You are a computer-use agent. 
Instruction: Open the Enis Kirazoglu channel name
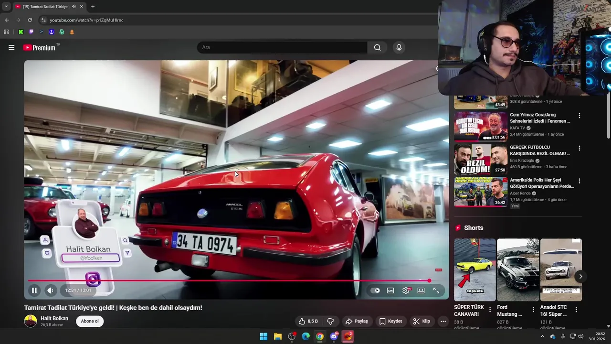tap(522, 161)
